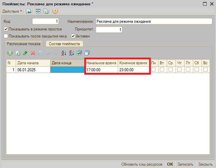Sort schedule rows ascending А-Я
Image resolution: width=216 pixels, height=168 pixels.
pos(64,53)
